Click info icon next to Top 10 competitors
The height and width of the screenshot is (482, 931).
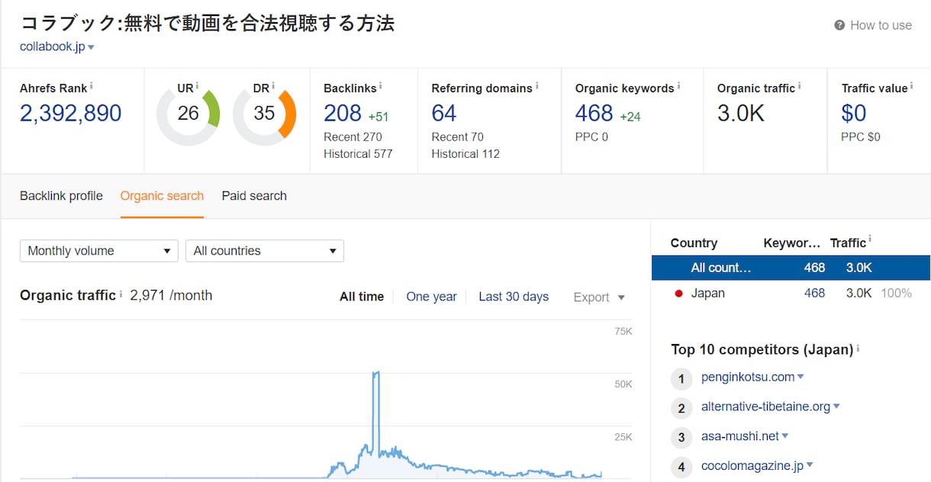(x=858, y=349)
